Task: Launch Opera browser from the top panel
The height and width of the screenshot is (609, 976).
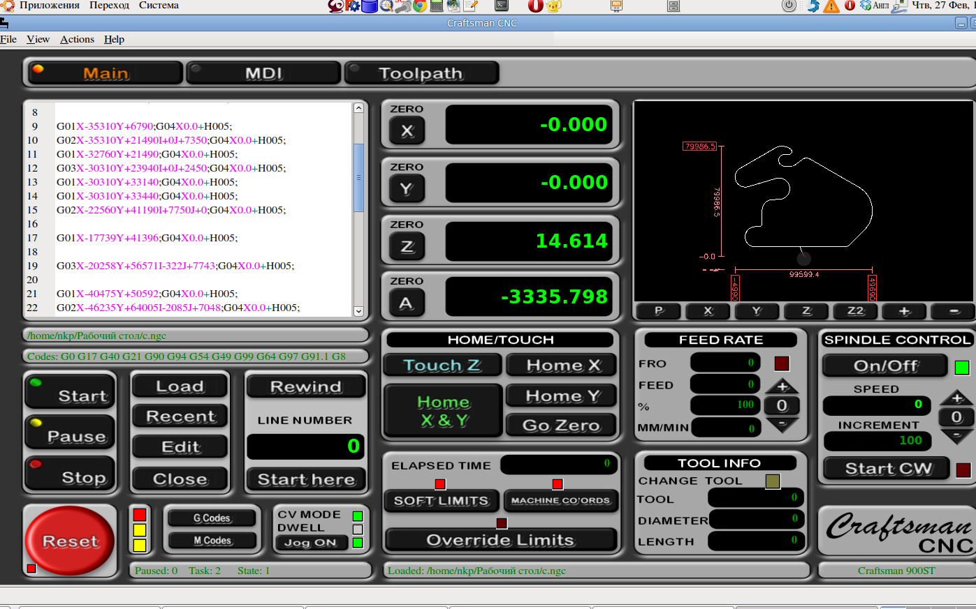Action: (536, 6)
